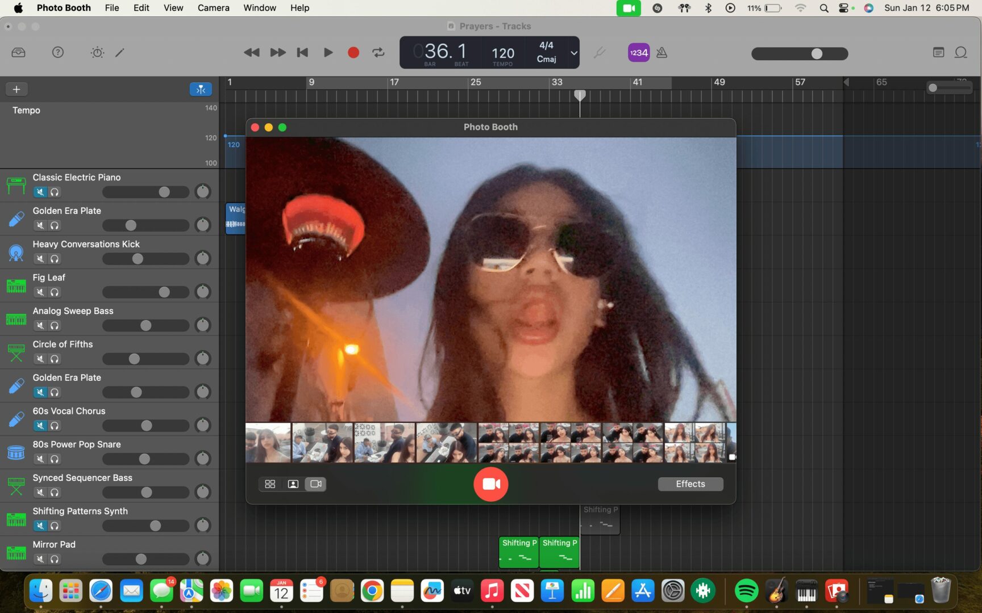Screen dimensions: 982x613
Task: Open Smart Controls dial icon
Action: (97, 53)
